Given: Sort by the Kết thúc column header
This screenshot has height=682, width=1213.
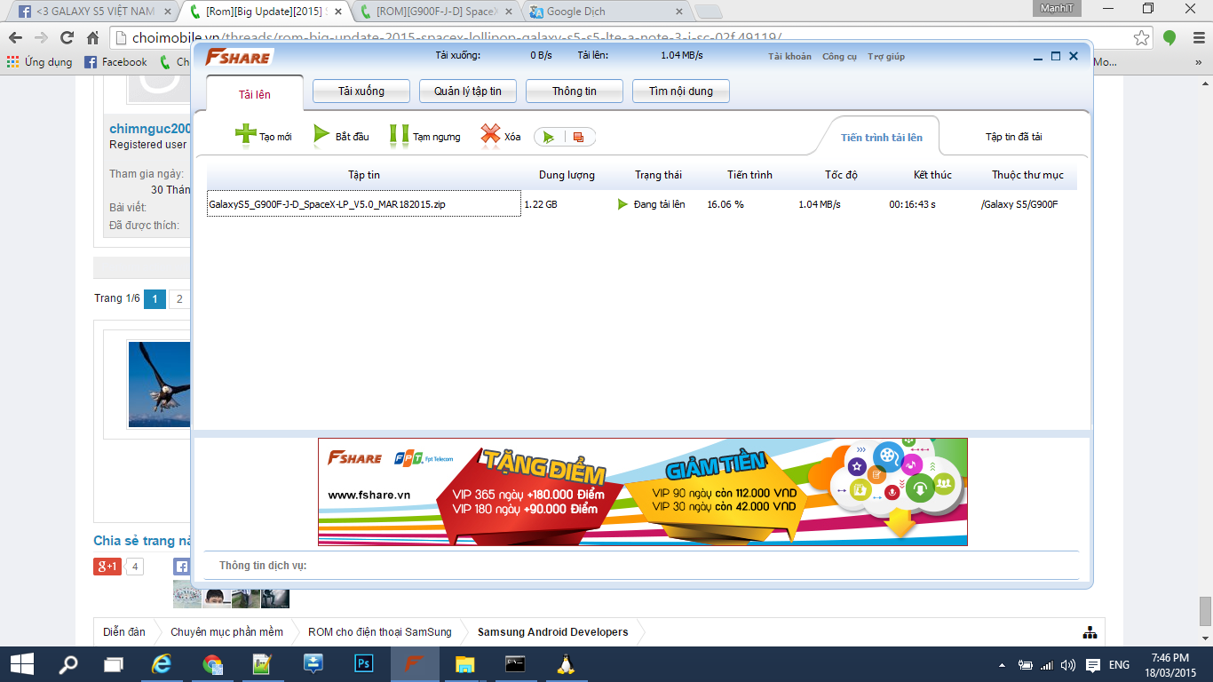Looking at the screenshot, I should tap(932, 175).
